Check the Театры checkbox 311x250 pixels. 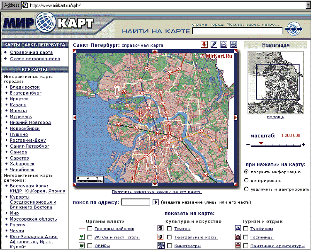169,228
